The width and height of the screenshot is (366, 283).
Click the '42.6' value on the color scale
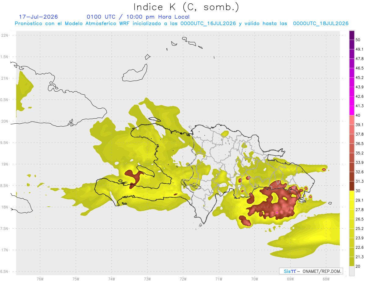coord(360,96)
